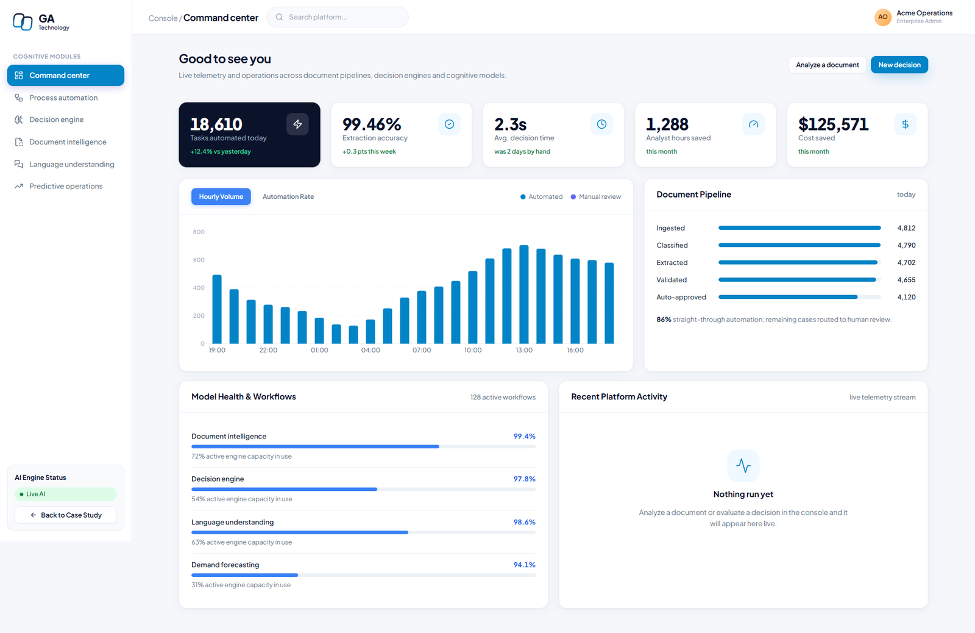Toggle the Automated legend entry

click(x=541, y=196)
